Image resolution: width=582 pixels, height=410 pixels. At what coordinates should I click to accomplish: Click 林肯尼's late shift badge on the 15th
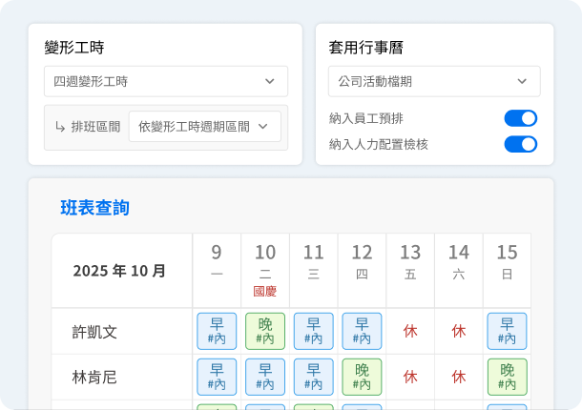click(508, 377)
